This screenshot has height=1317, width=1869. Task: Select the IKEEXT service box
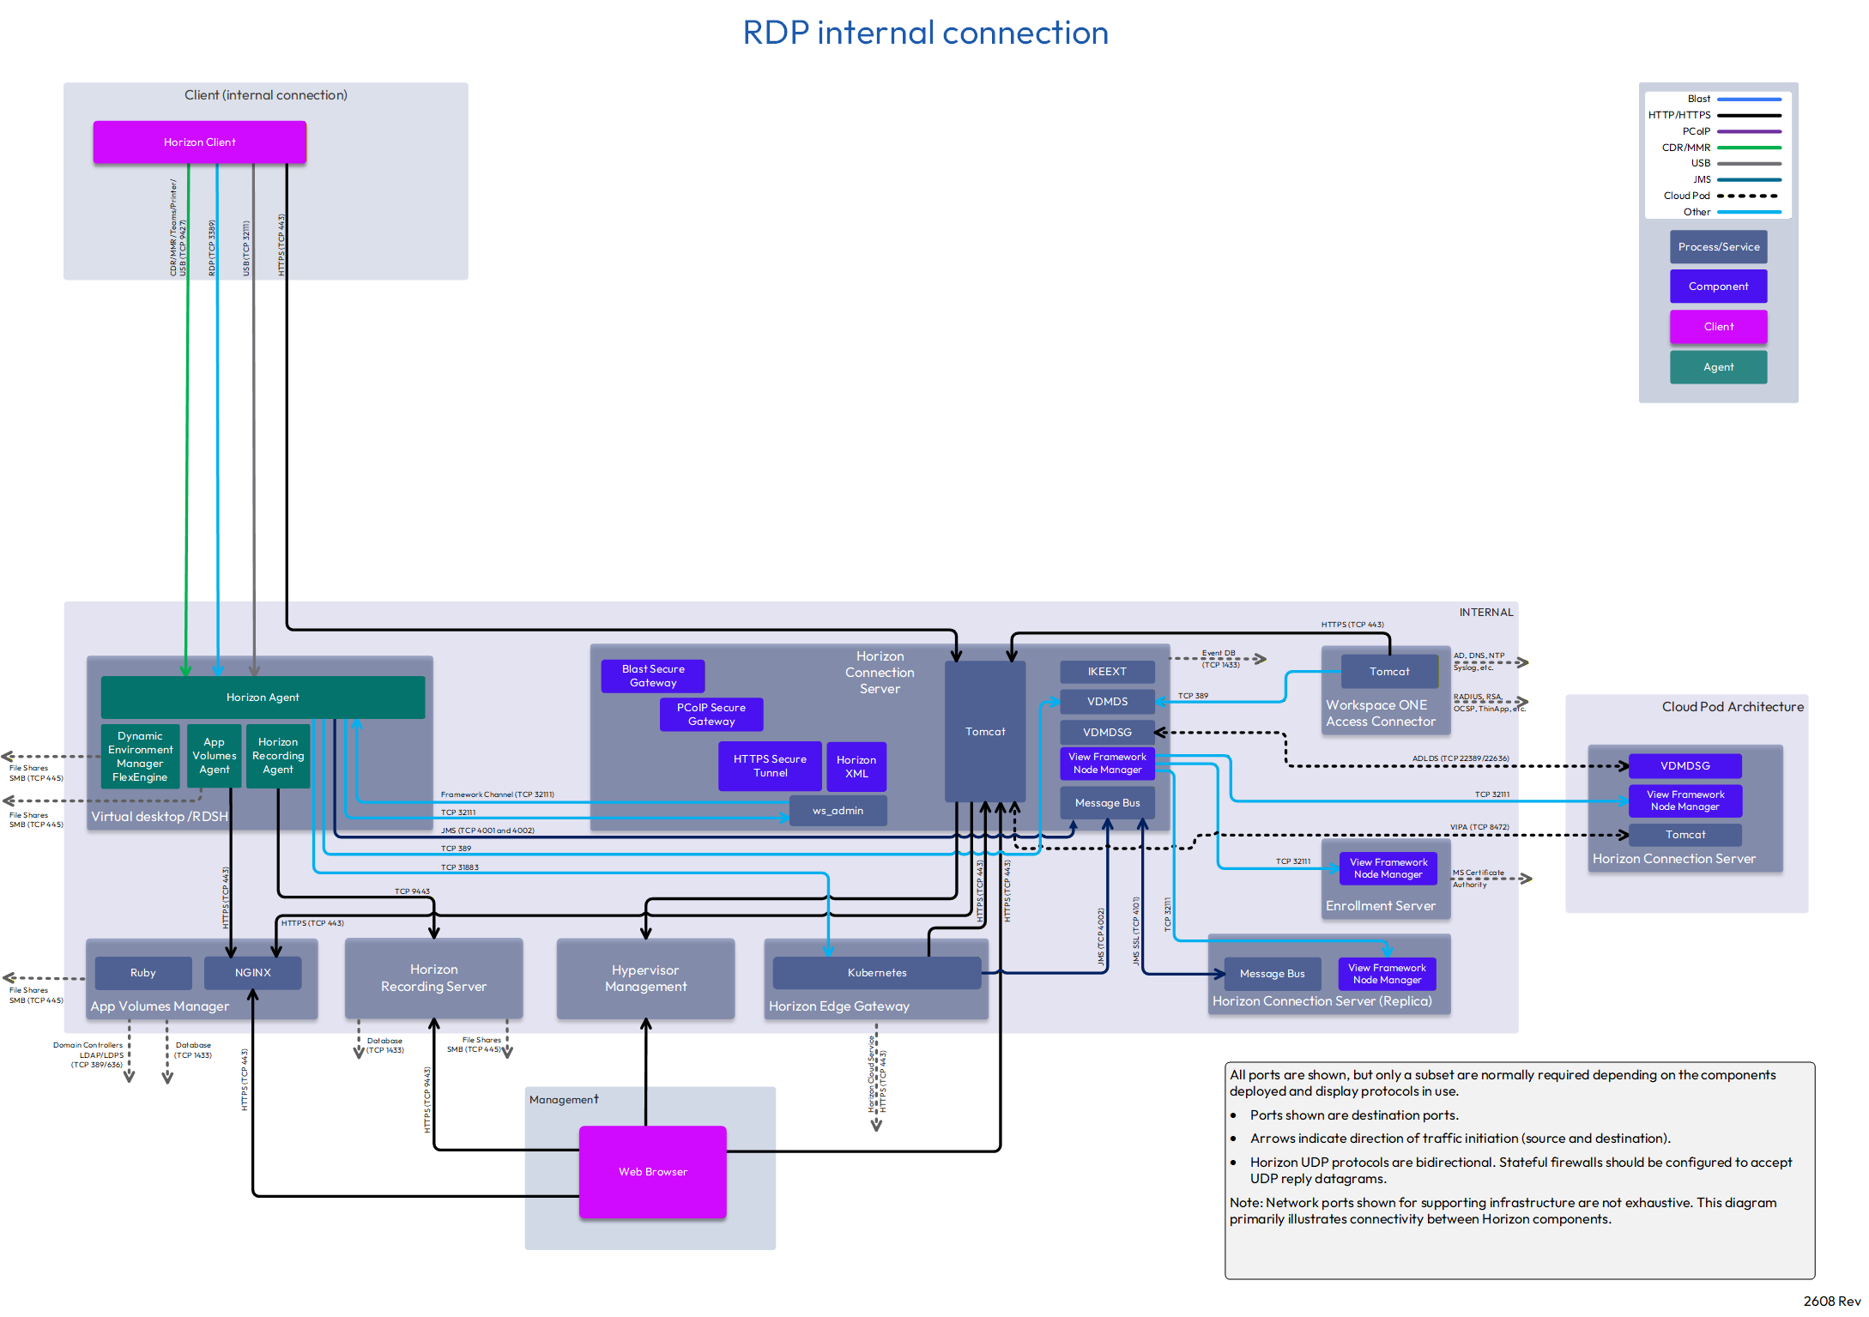[x=1107, y=672]
